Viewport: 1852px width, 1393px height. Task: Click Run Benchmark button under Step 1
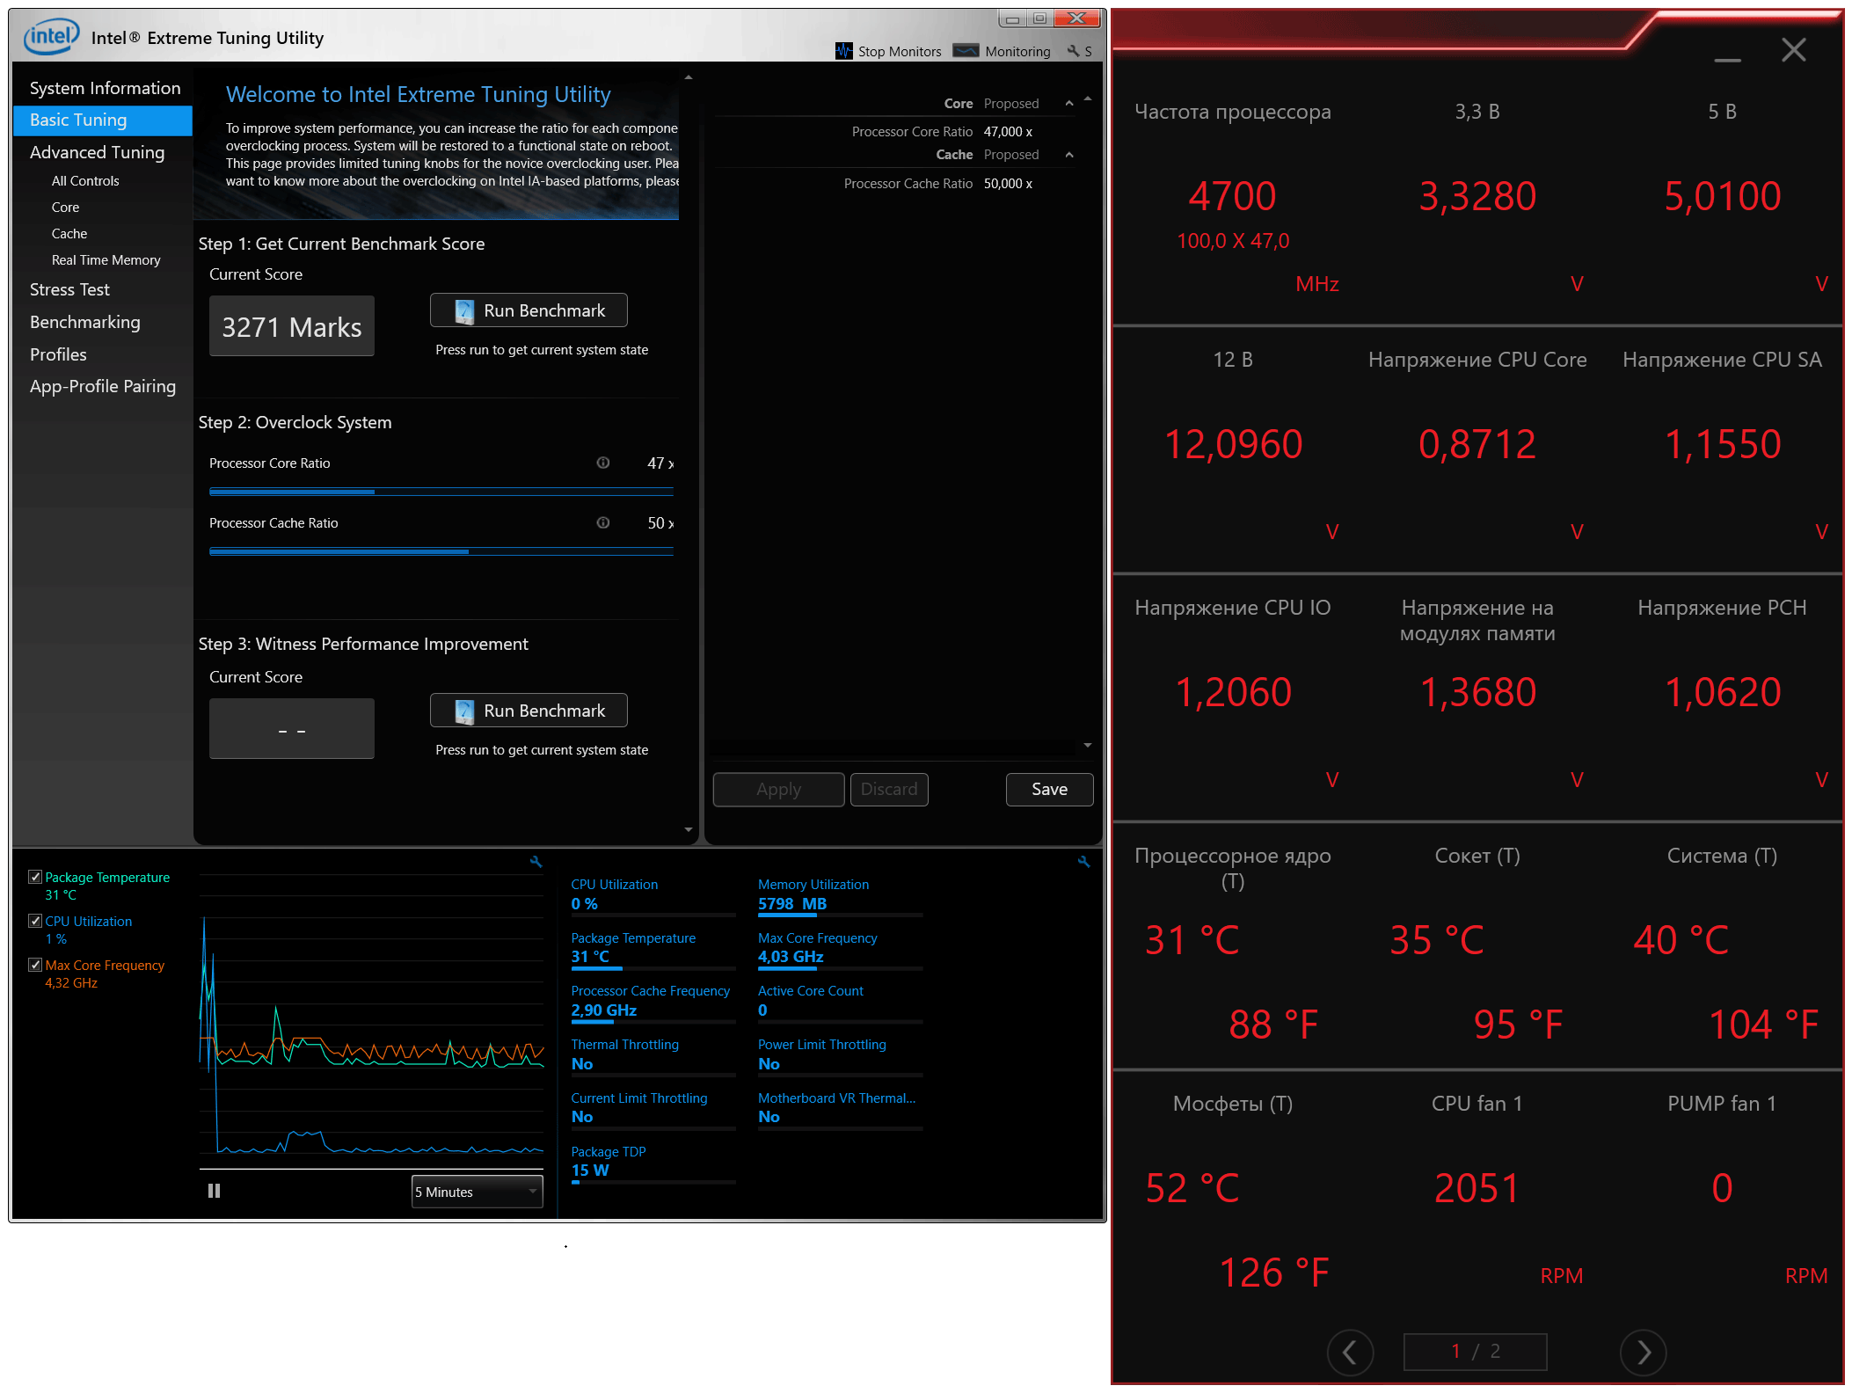click(x=529, y=310)
